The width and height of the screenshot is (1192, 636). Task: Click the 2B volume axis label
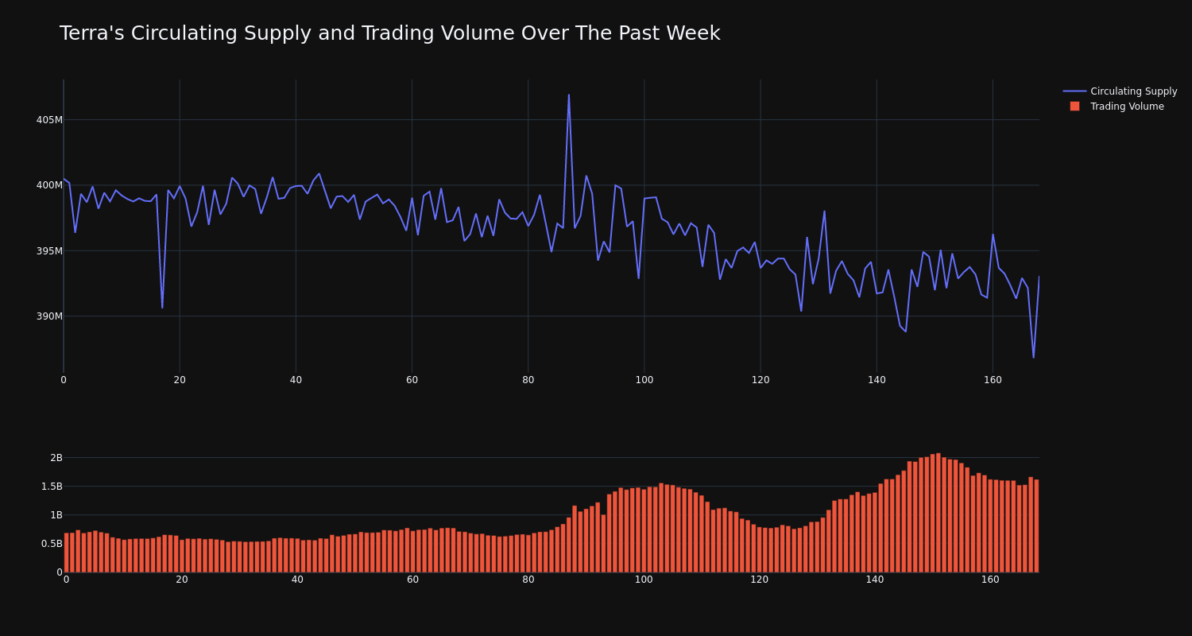(x=56, y=458)
